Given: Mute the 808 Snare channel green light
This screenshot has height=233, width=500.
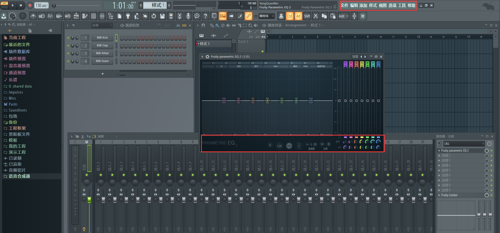Looking at the screenshot, I should click(68, 61).
